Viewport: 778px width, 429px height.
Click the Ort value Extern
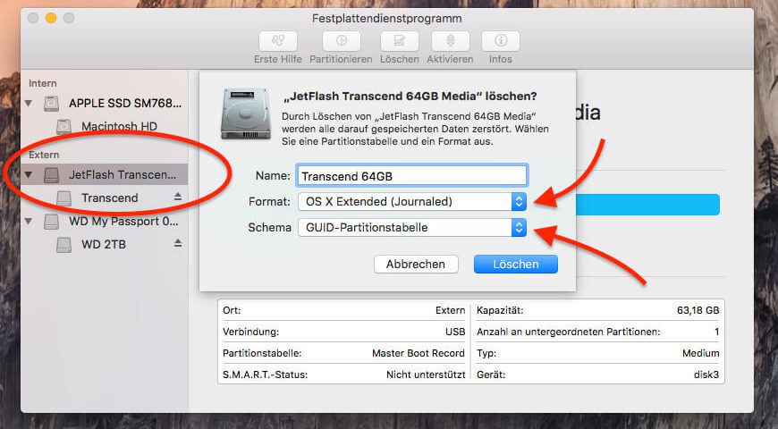click(x=451, y=310)
